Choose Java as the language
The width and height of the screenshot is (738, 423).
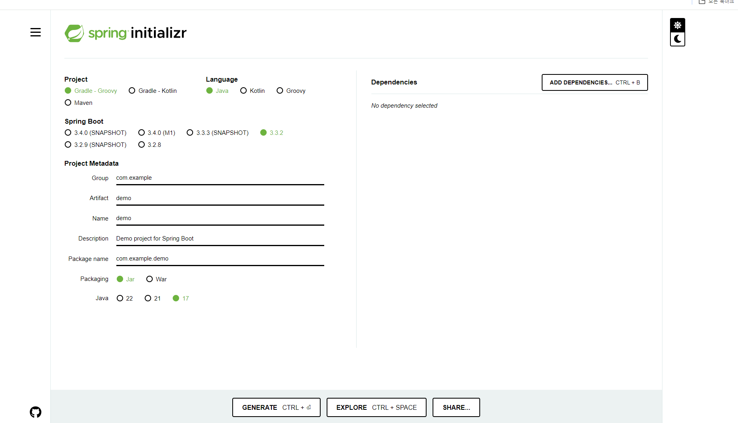click(x=217, y=91)
